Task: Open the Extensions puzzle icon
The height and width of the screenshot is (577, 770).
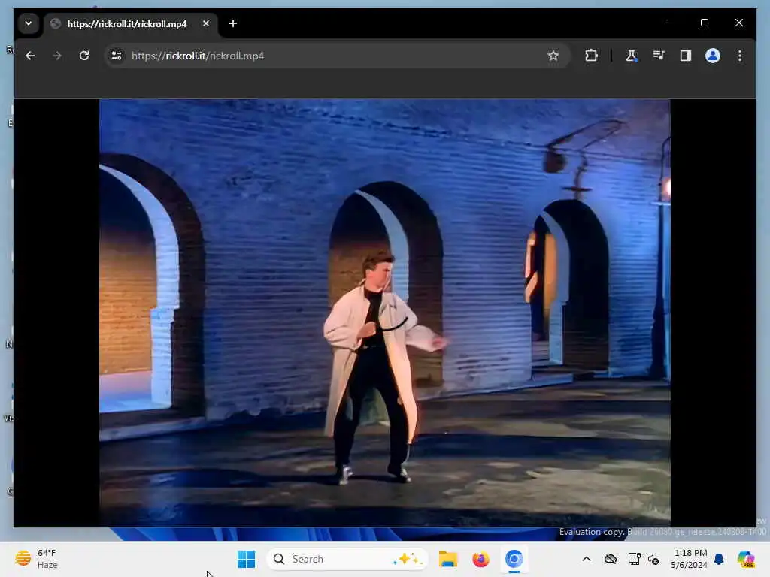Action: click(591, 56)
